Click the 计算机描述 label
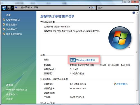Screen dimensions: 140x105 point(49,93)
